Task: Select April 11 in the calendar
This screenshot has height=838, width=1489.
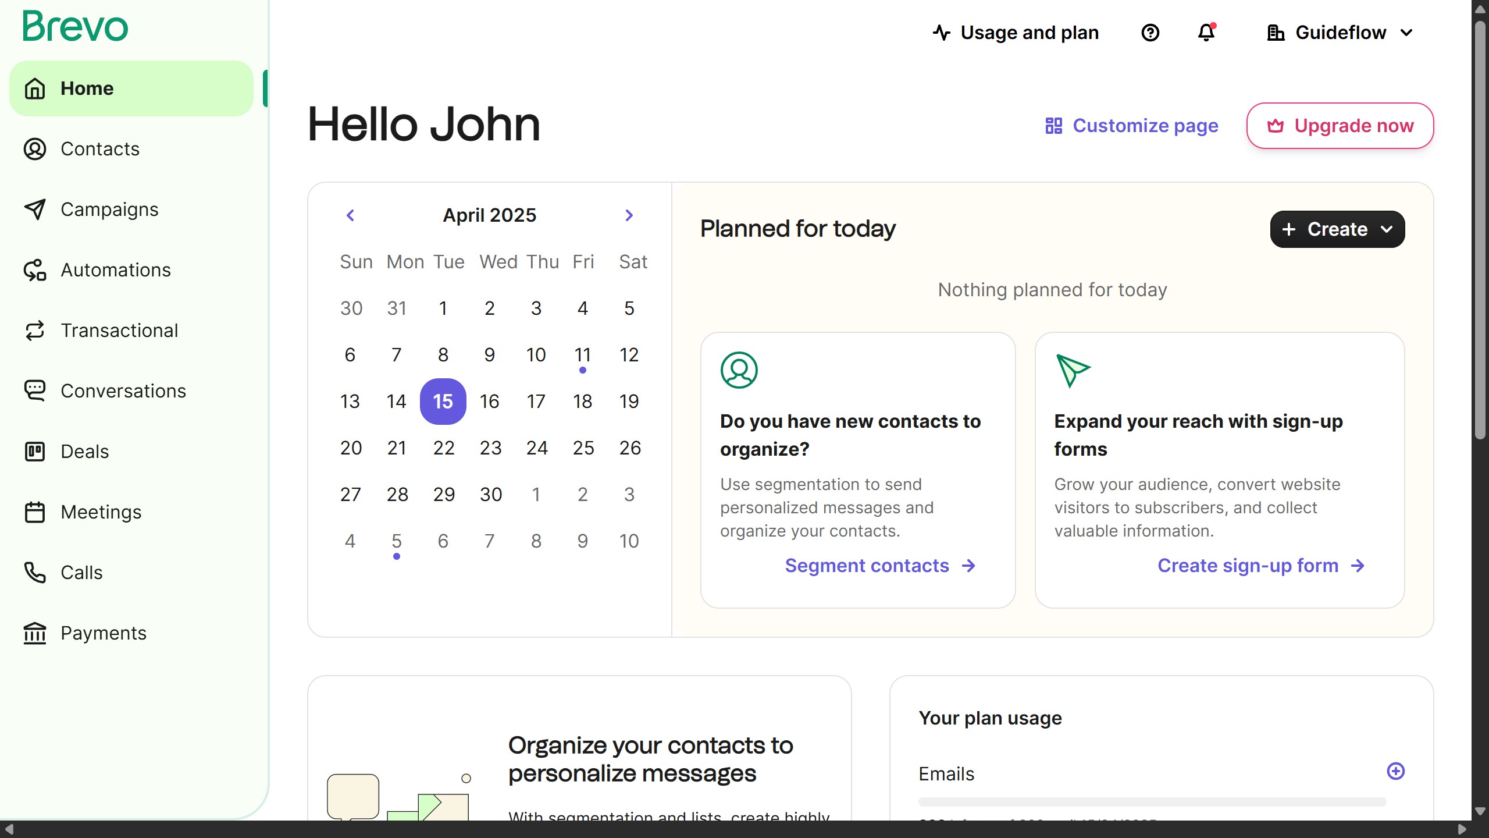Action: coord(582,355)
